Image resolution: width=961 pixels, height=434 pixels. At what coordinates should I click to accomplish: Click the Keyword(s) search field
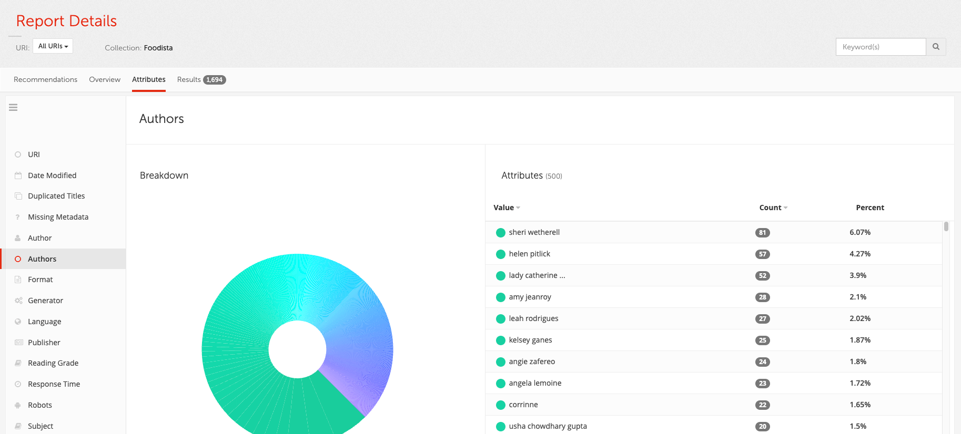point(881,47)
